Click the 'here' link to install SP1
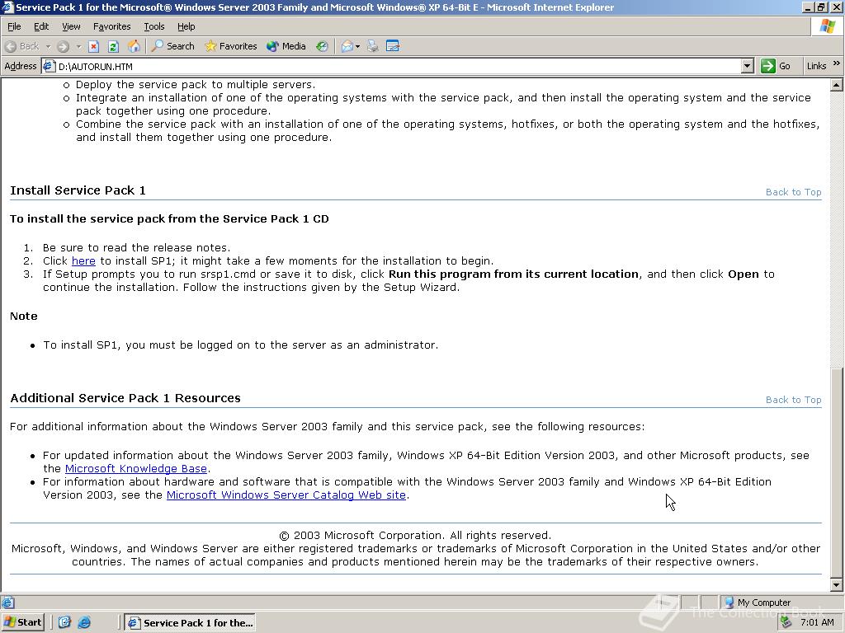This screenshot has height=633, width=845. 83,261
